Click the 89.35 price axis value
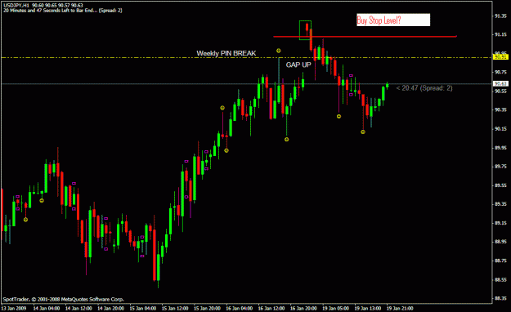Image resolution: width=511 pixels, height=312 pixels. (500, 204)
